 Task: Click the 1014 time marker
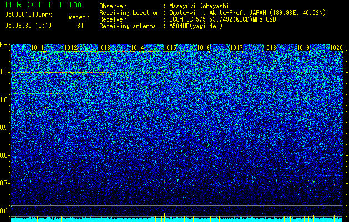click(138, 48)
